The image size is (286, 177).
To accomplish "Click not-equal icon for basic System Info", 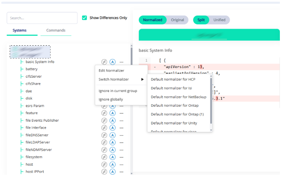I will tap(104, 62).
